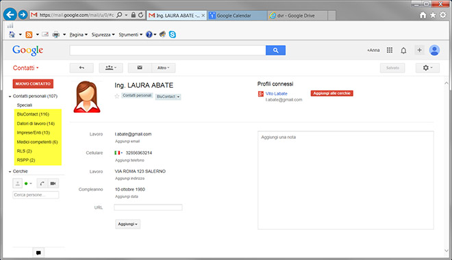The width and height of the screenshot is (452, 260).
Task: Star the contact Ing. LAURA ABATE
Action: pos(116,96)
